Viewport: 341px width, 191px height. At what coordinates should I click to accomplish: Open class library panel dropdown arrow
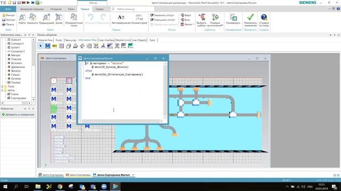25,35
